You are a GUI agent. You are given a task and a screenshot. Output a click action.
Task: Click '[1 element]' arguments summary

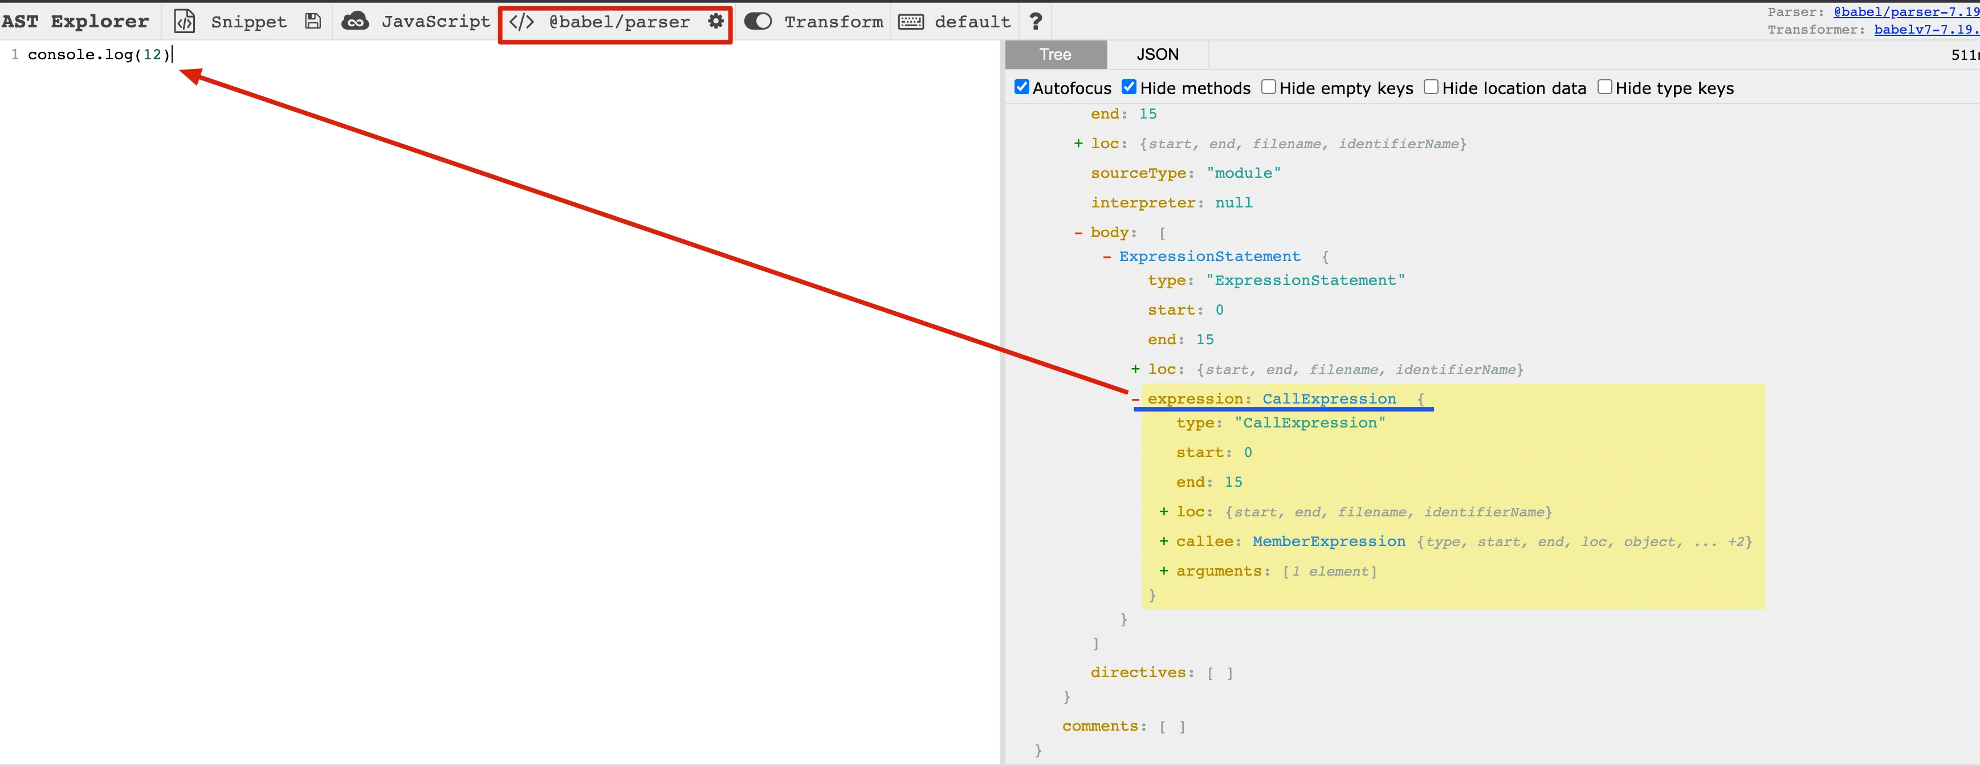(x=1330, y=572)
